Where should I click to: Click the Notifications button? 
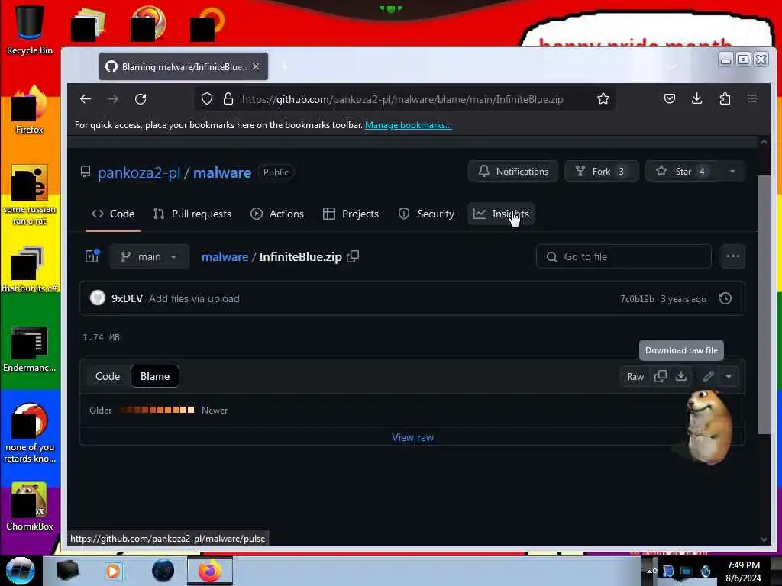pyautogui.click(x=513, y=172)
